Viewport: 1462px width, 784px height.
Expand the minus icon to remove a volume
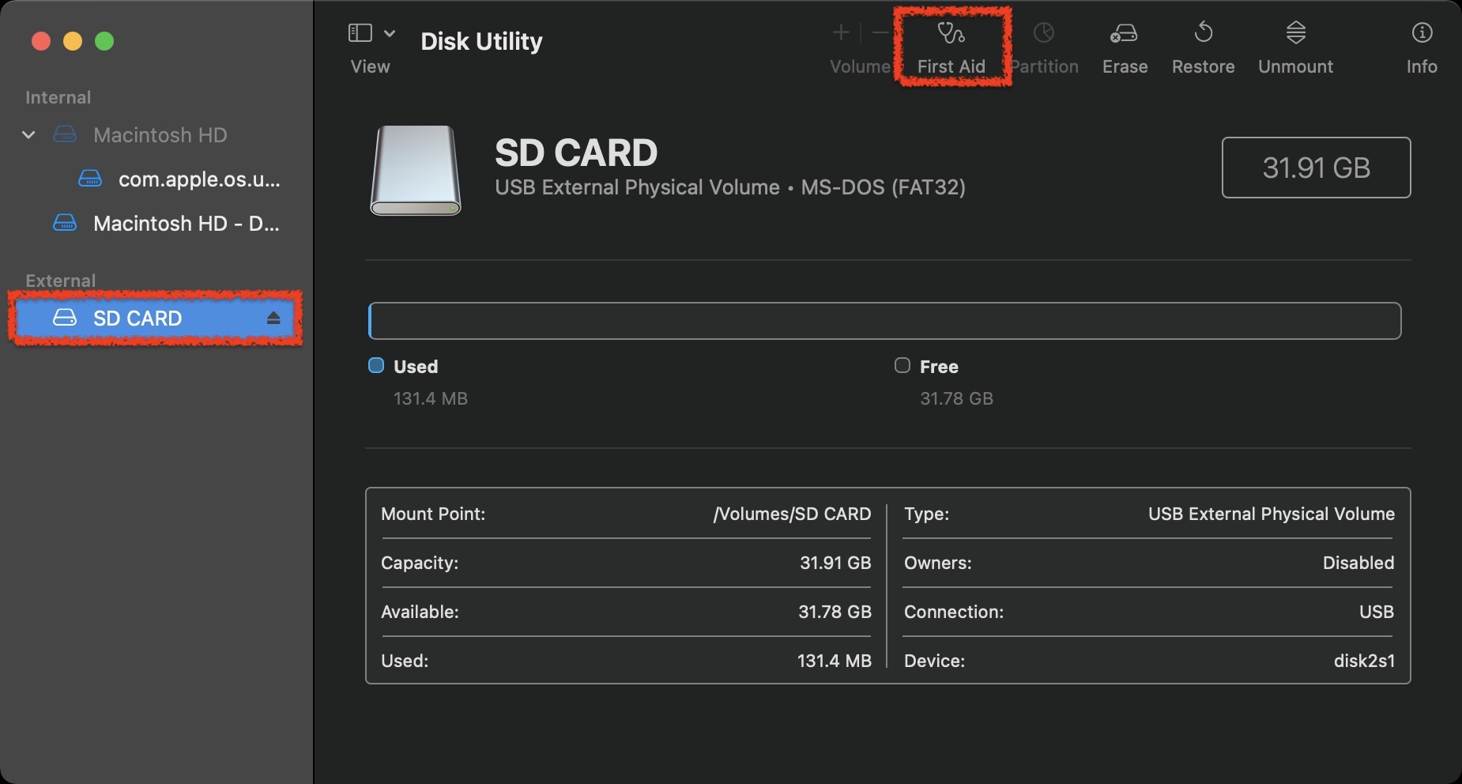click(x=880, y=33)
